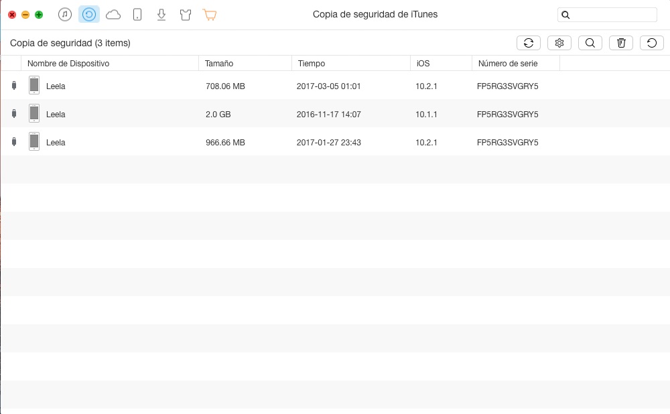Click the 2017-03-05 01:01 time cell
This screenshot has width=670, height=414.
(x=328, y=86)
